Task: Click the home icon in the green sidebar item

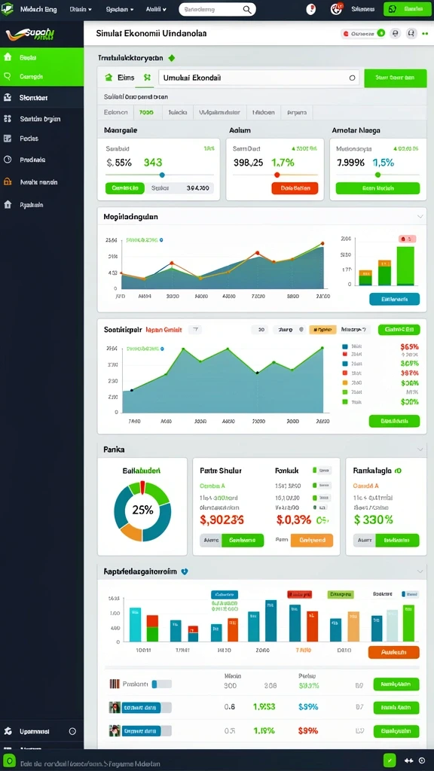Action: [x=8, y=57]
